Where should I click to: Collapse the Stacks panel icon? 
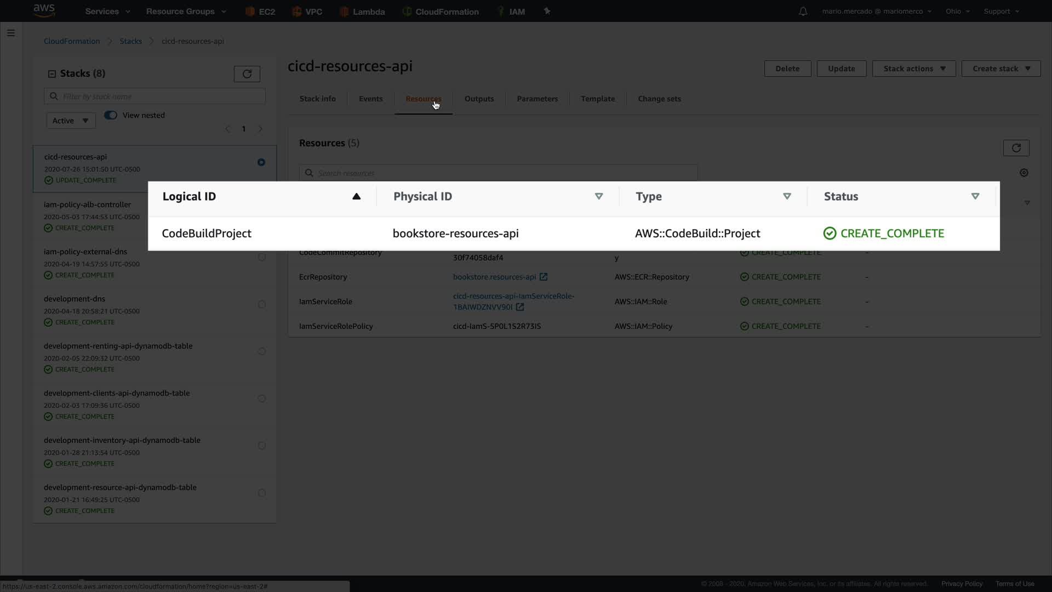(x=52, y=74)
